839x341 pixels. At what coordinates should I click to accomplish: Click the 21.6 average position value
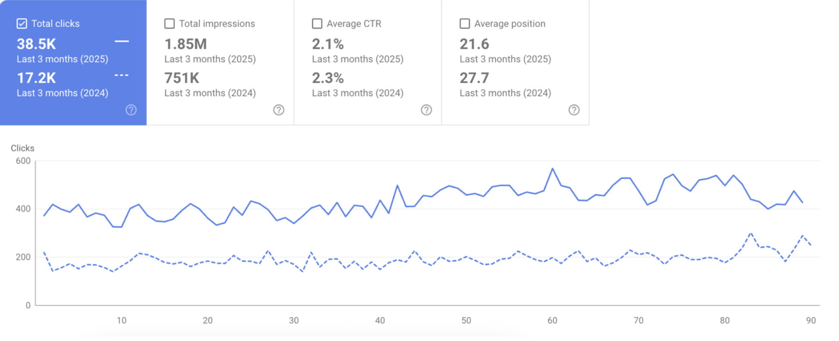[474, 44]
